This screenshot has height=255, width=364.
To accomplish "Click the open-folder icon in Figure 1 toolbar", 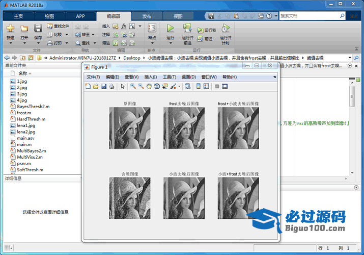I will tap(96, 87).
